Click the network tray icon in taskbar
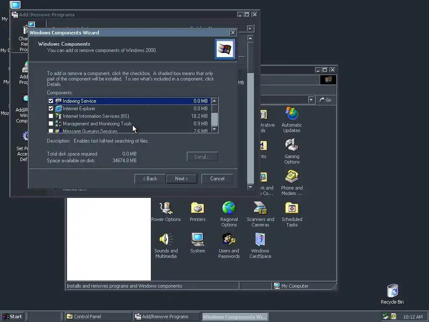The width and height of the screenshot is (429, 322). tap(386, 317)
